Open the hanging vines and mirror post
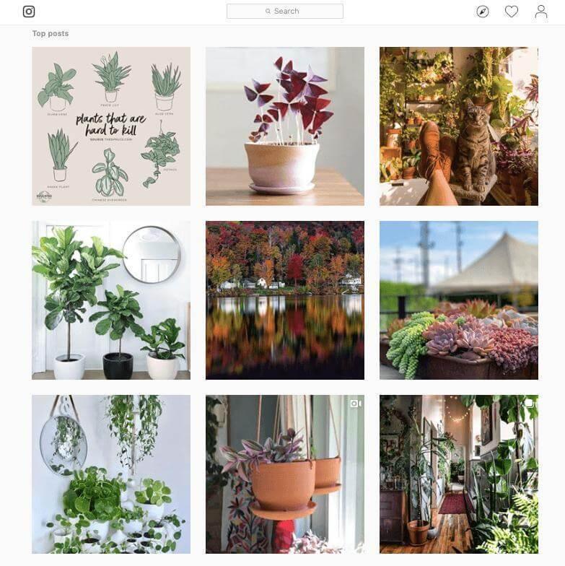 (111, 474)
